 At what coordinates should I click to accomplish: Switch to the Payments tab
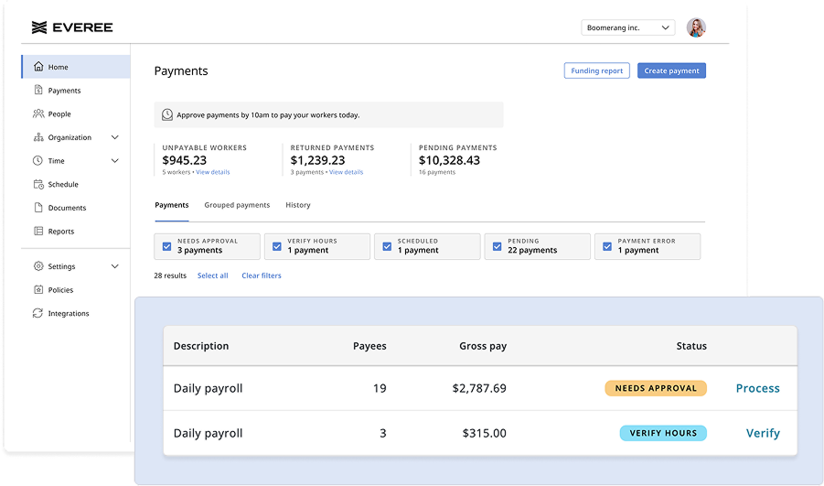pyautogui.click(x=171, y=205)
